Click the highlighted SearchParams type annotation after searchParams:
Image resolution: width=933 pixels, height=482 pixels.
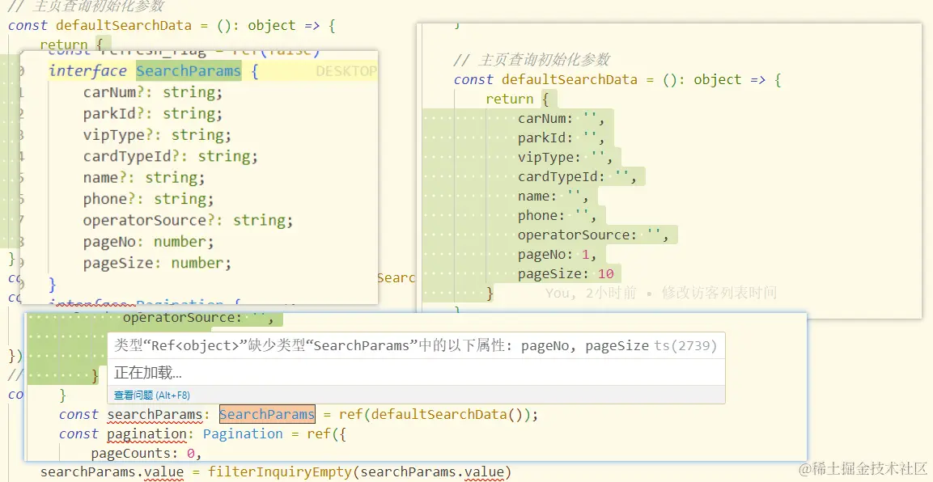pyautogui.click(x=267, y=414)
